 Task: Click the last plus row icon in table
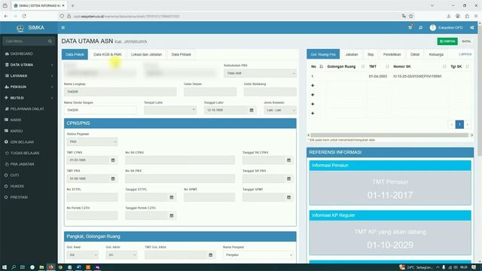pyautogui.click(x=313, y=113)
